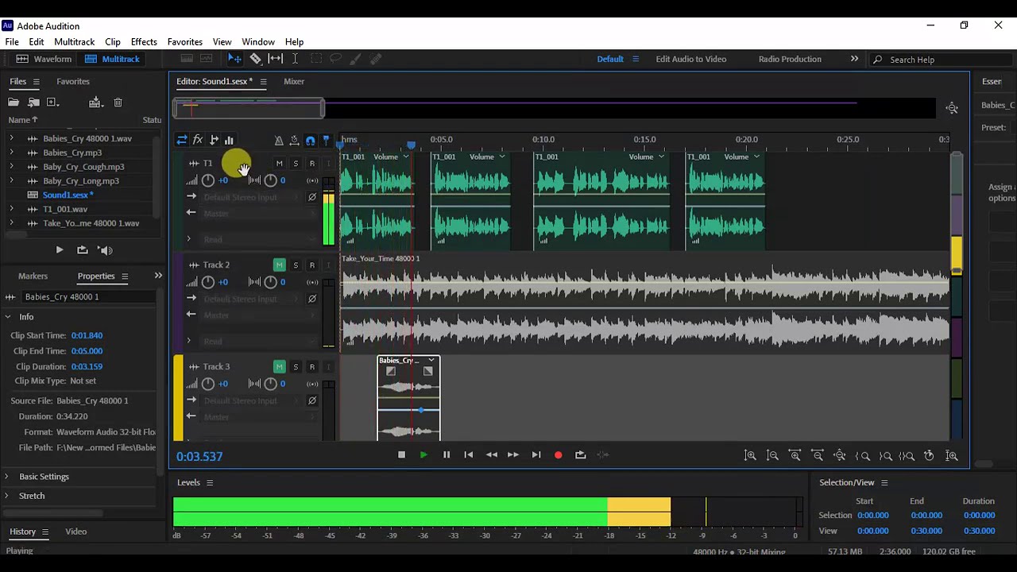Select Edit Audio to Video workspace
The image size is (1017, 572).
pos(690,59)
